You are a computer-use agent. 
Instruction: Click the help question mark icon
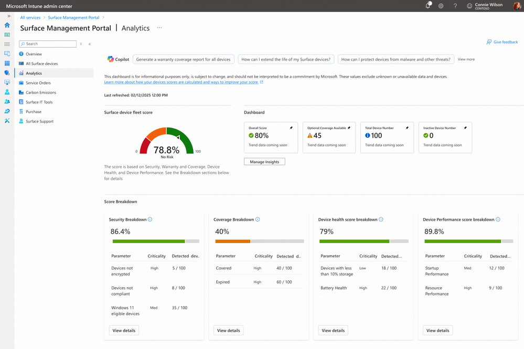(455, 6)
